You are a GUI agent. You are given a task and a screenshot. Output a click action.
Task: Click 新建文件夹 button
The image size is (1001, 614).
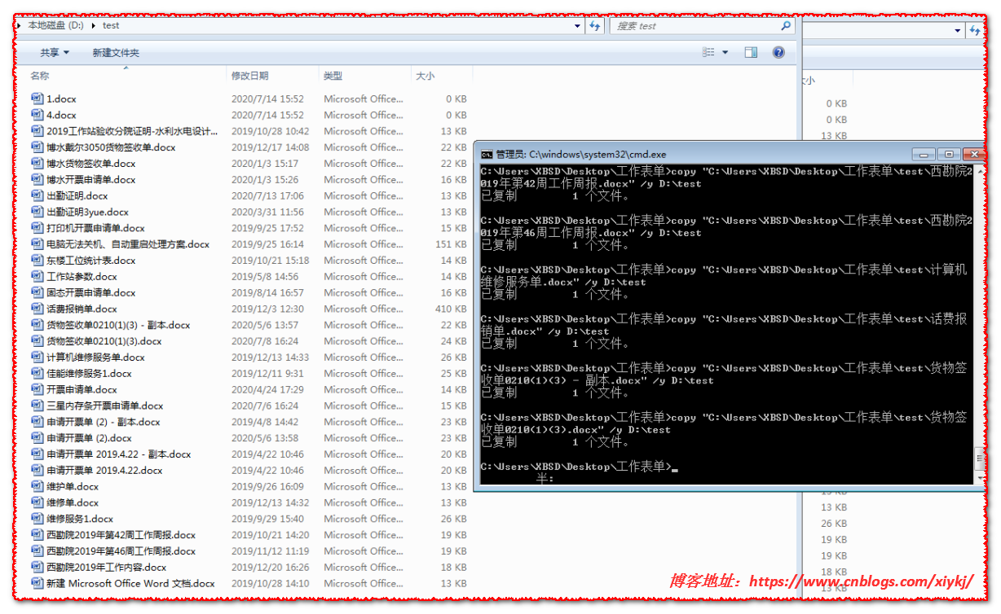[x=116, y=52]
